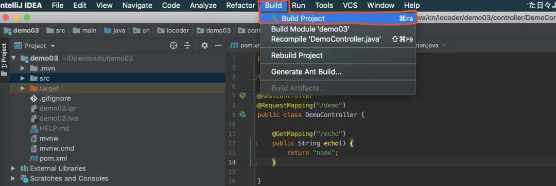Open the Project view dropdown

pos(35,46)
